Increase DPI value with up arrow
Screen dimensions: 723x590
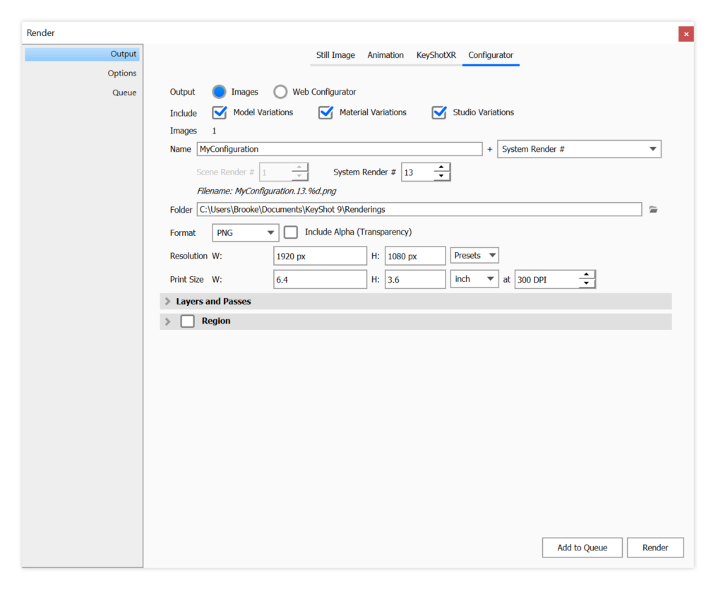pos(587,275)
